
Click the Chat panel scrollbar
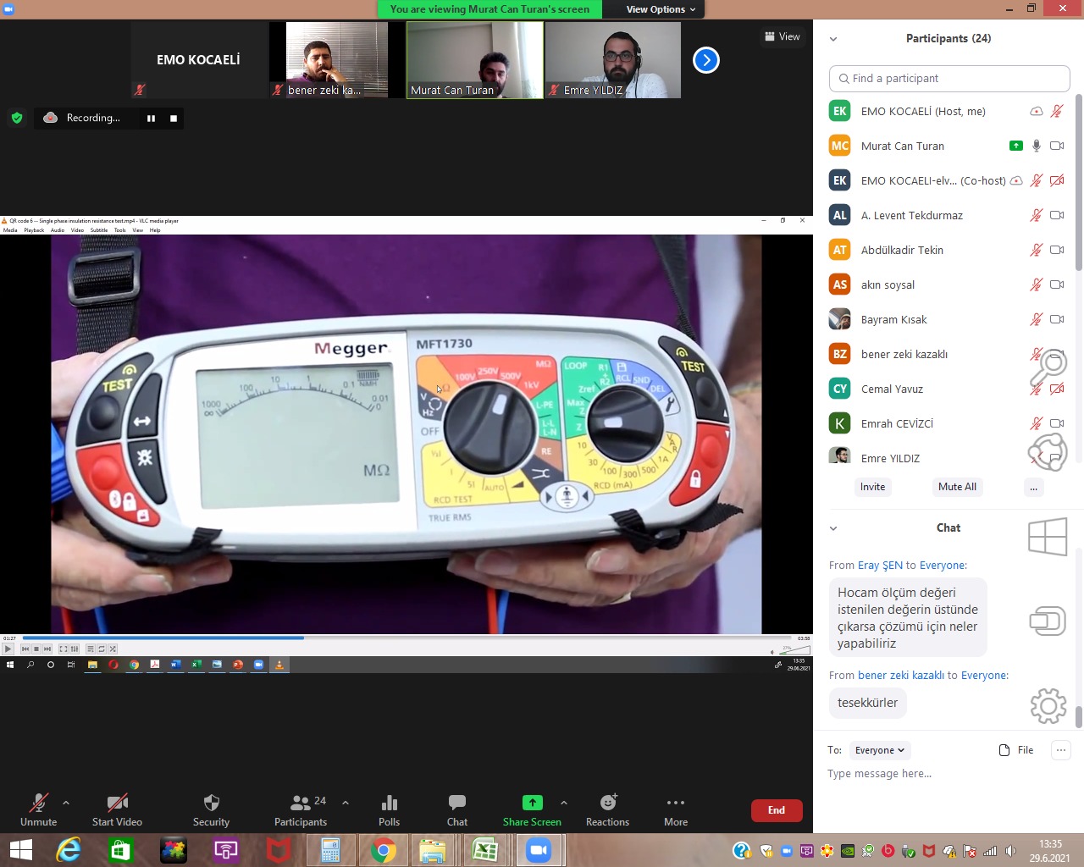coord(1078,716)
